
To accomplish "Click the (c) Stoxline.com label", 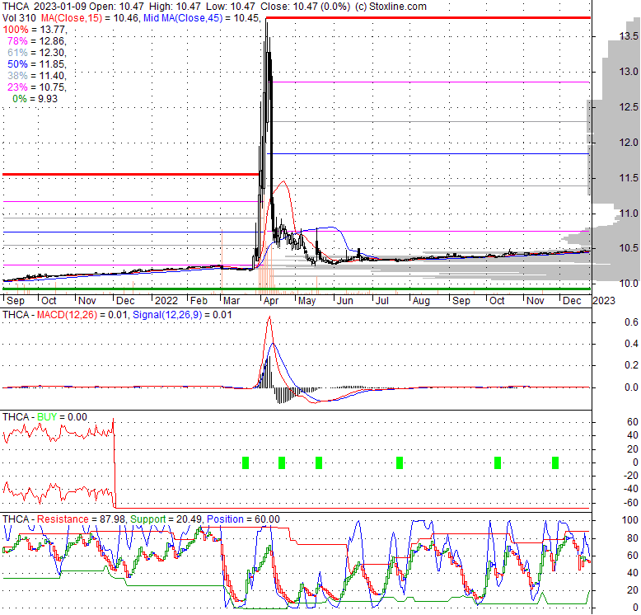I will [x=391, y=7].
